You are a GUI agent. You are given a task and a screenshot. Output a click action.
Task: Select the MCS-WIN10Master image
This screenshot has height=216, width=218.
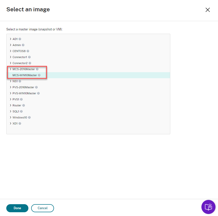click(x=25, y=75)
